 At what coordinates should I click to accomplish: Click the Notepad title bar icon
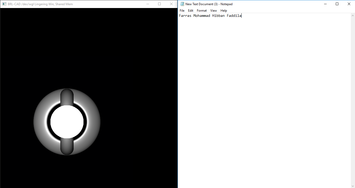182,4
